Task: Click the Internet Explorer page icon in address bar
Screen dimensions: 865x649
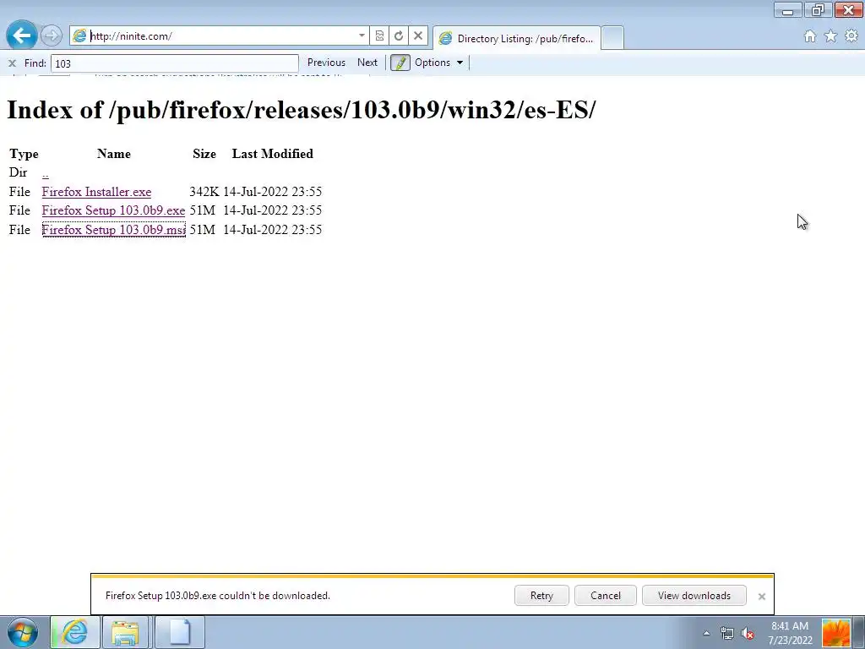Action: coord(80,35)
